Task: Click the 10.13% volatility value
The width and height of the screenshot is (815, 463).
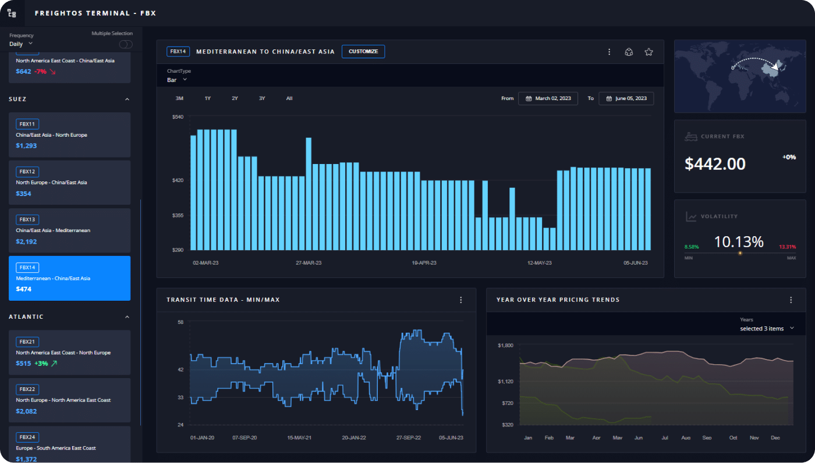Action: [x=739, y=241]
